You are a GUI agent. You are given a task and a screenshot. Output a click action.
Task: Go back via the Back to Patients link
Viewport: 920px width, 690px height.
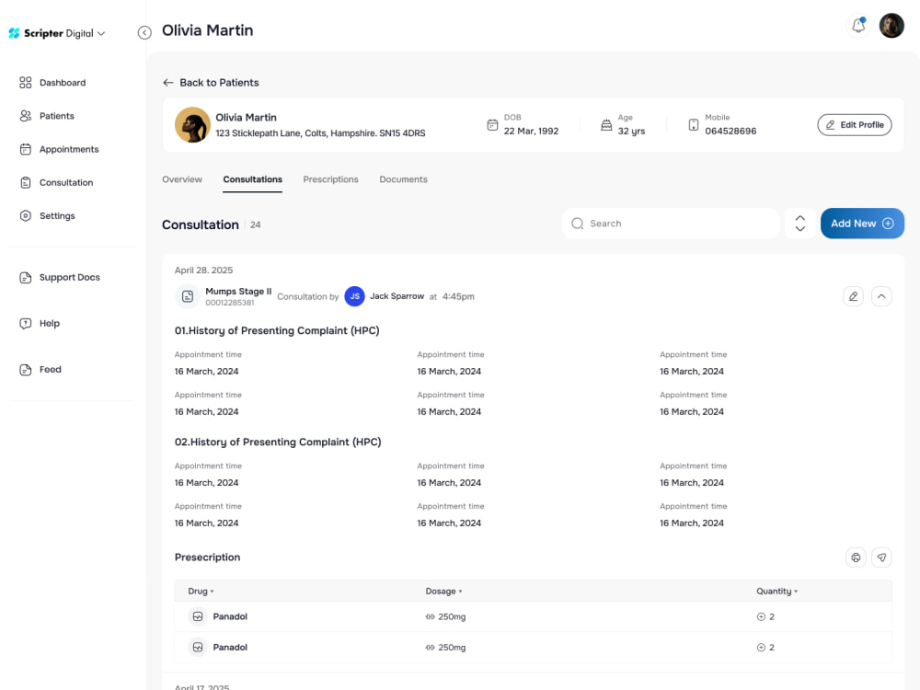coord(211,83)
